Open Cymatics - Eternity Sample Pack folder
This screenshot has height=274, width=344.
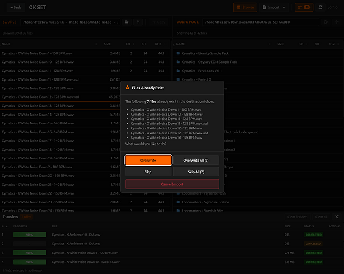[x=258, y=53]
